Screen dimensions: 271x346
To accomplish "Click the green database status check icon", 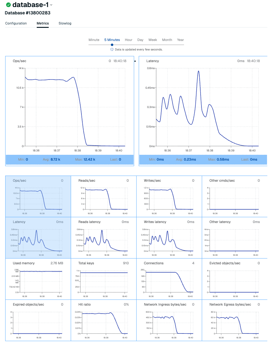I will (x=8, y=5).
